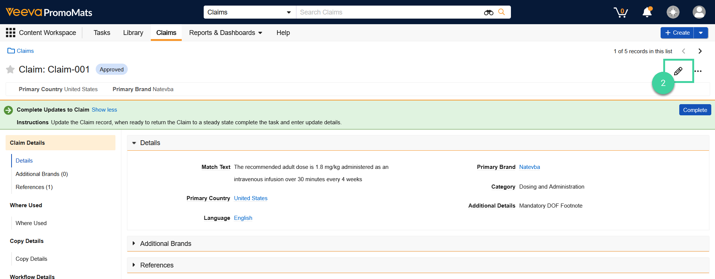Click the Complete task button
Viewport: 715px width, 279px height.
pyautogui.click(x=695, y=110)
